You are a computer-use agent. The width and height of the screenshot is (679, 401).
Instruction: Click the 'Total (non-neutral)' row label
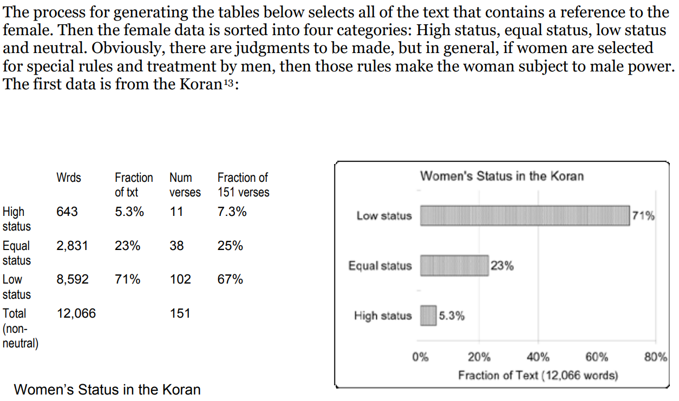pyautogui.click(x=20, y=328)
